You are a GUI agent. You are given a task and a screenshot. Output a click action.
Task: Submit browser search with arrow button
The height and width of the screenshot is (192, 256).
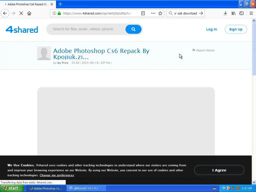[x=201, y=13]
